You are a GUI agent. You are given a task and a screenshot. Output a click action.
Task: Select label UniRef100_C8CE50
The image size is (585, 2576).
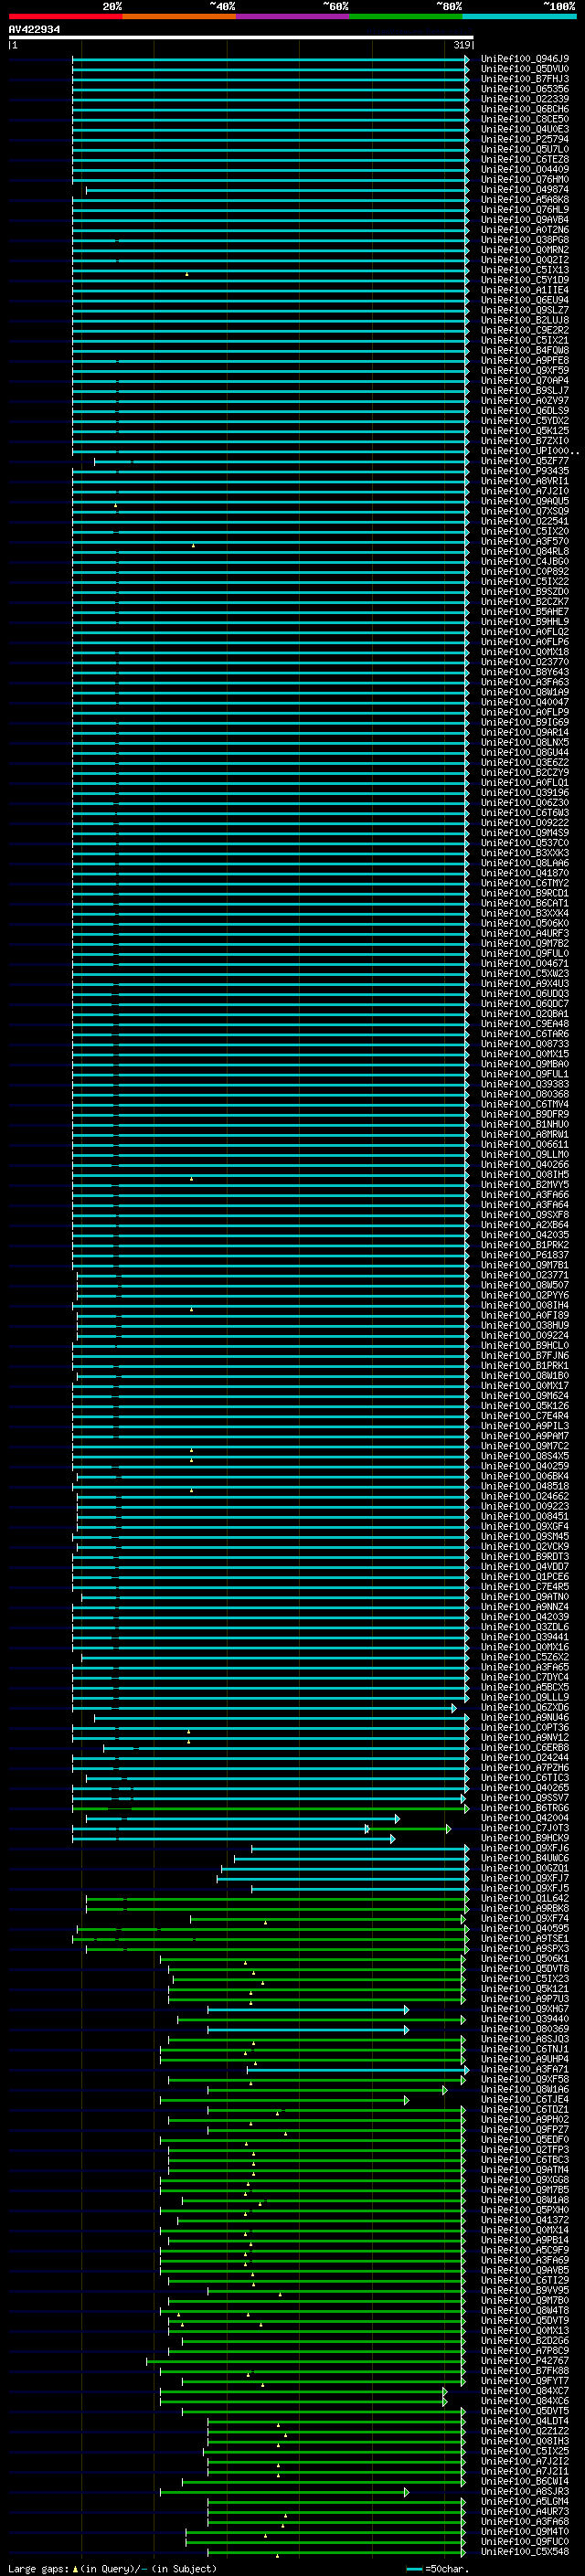pyautogui.click(x=525, y=119)
